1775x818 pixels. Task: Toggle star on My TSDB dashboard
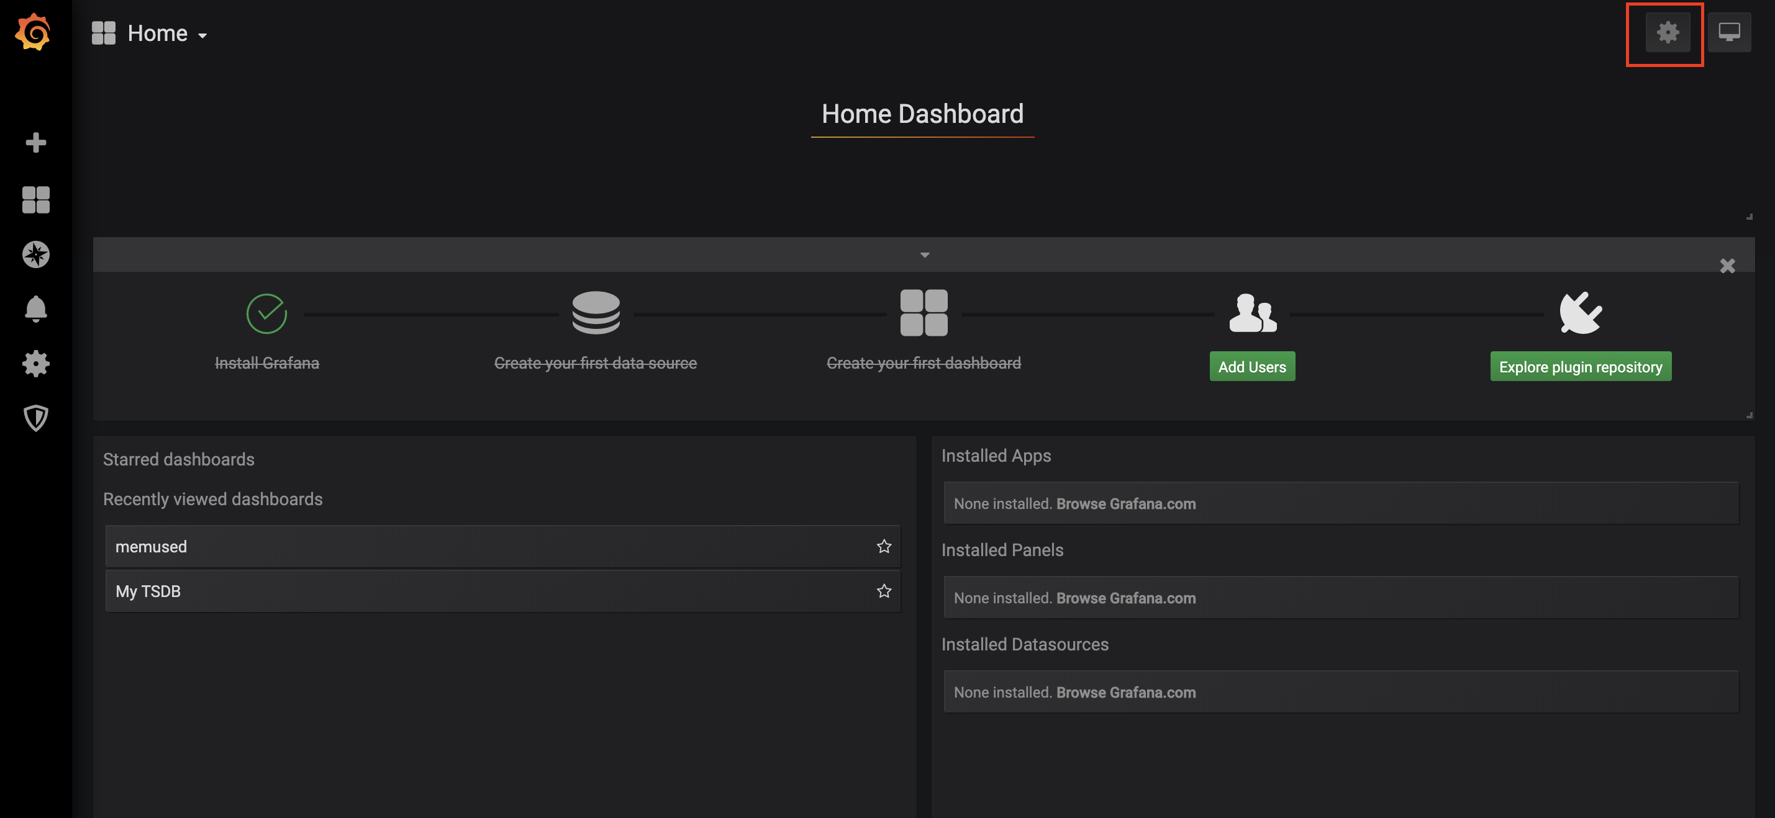click(884, 590)
